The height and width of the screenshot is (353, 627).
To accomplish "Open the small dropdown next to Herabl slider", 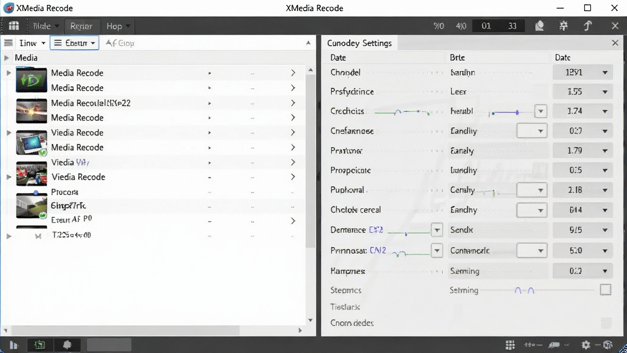I will tap(541, 112).
